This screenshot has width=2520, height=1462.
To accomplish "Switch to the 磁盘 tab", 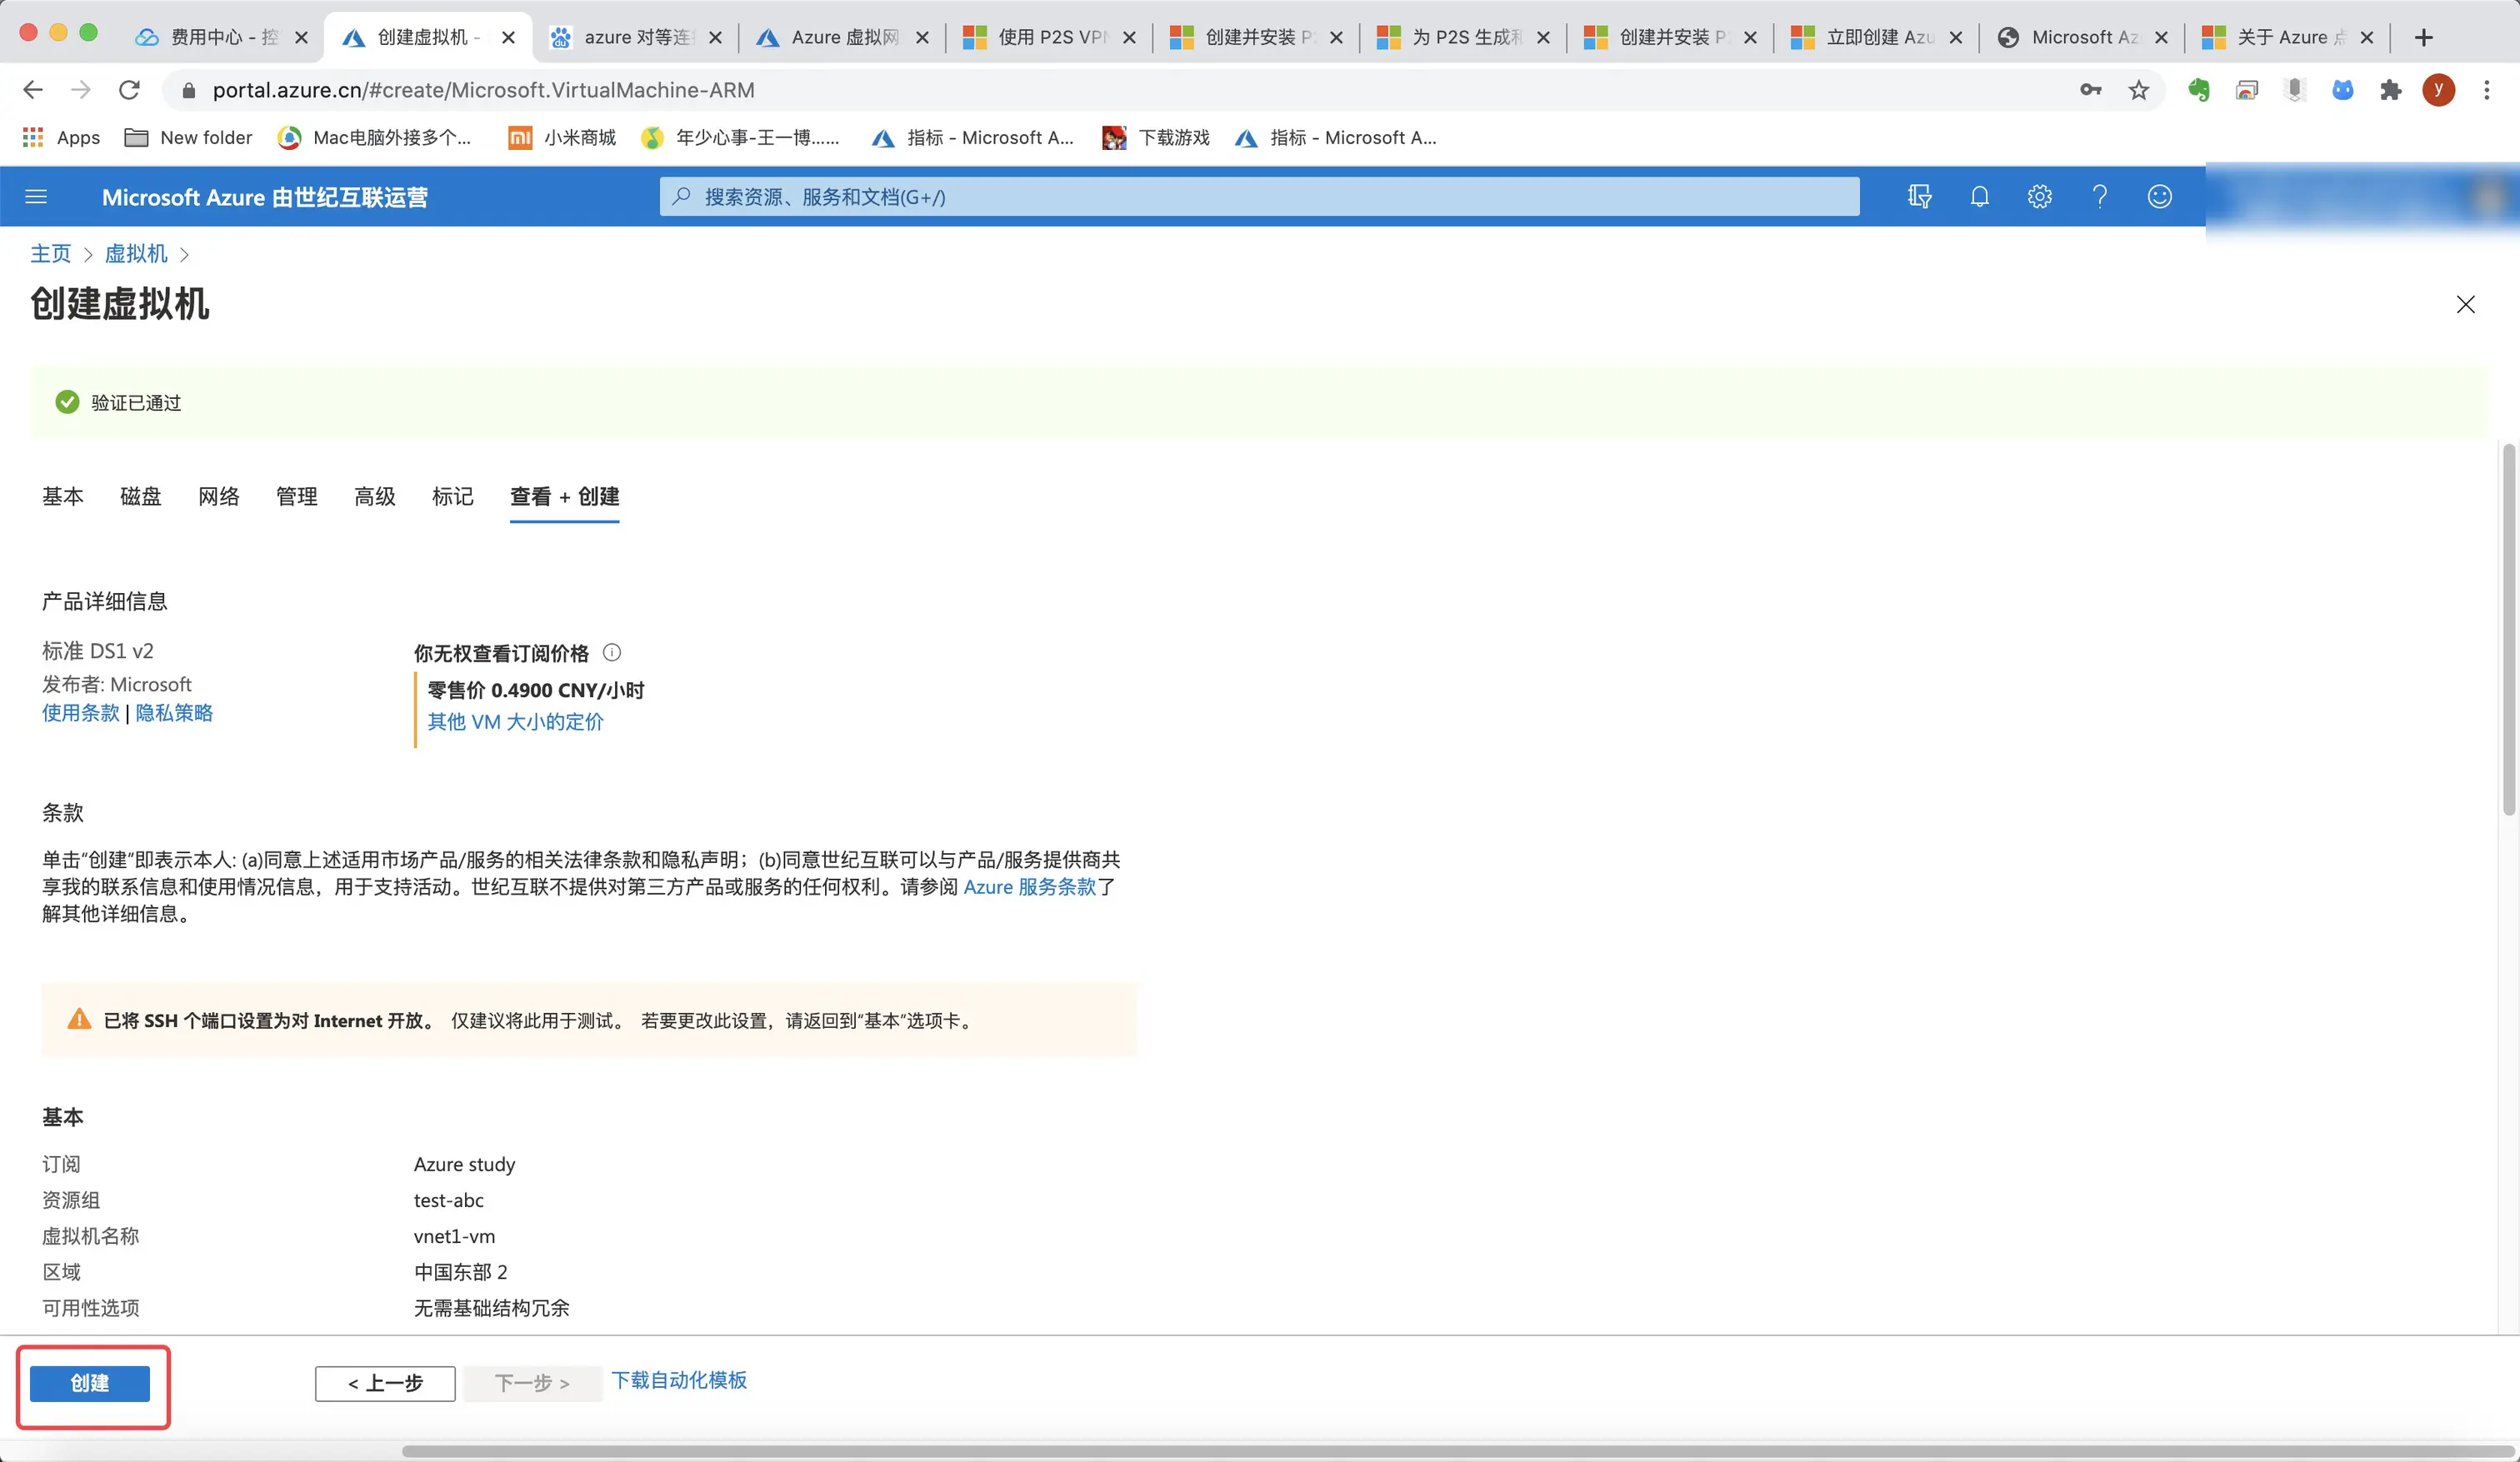I will [x=140, y=497].
